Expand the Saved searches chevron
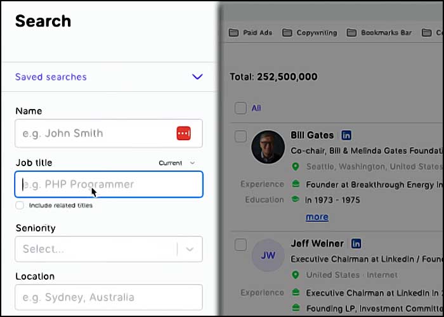 pyautogui.click(x=197, y=77)
